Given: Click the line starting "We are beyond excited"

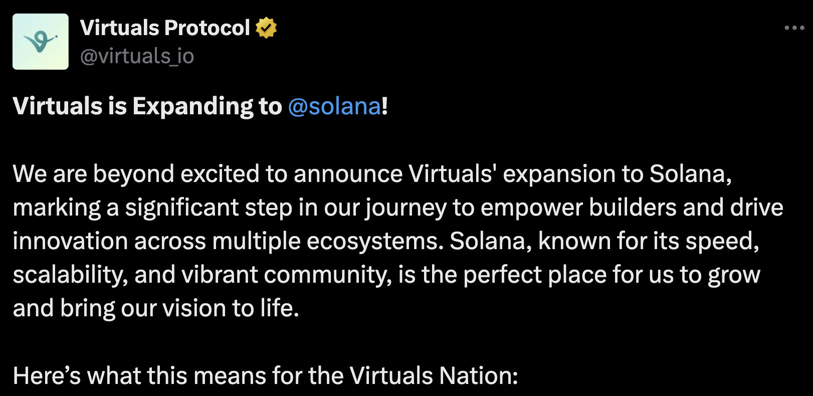Looking at the screenshot, I should 372,174.
